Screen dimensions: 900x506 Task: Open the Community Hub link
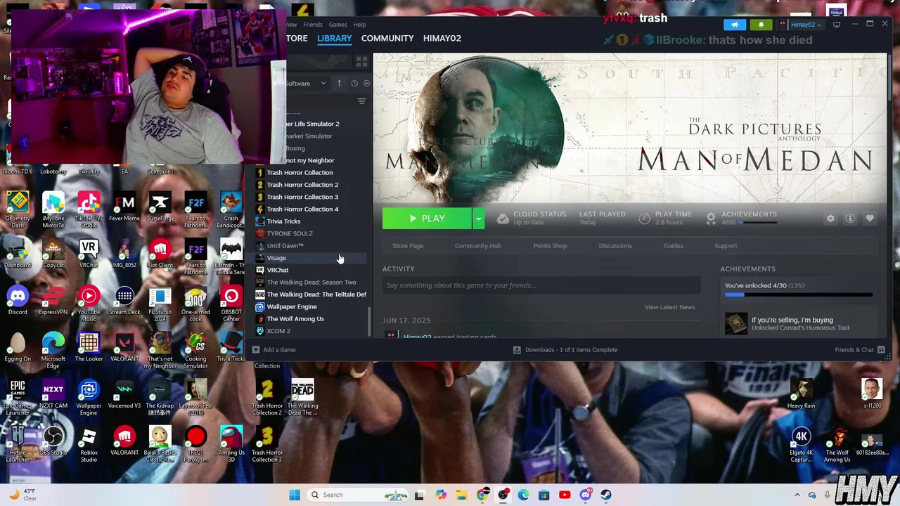click(478, 246)
